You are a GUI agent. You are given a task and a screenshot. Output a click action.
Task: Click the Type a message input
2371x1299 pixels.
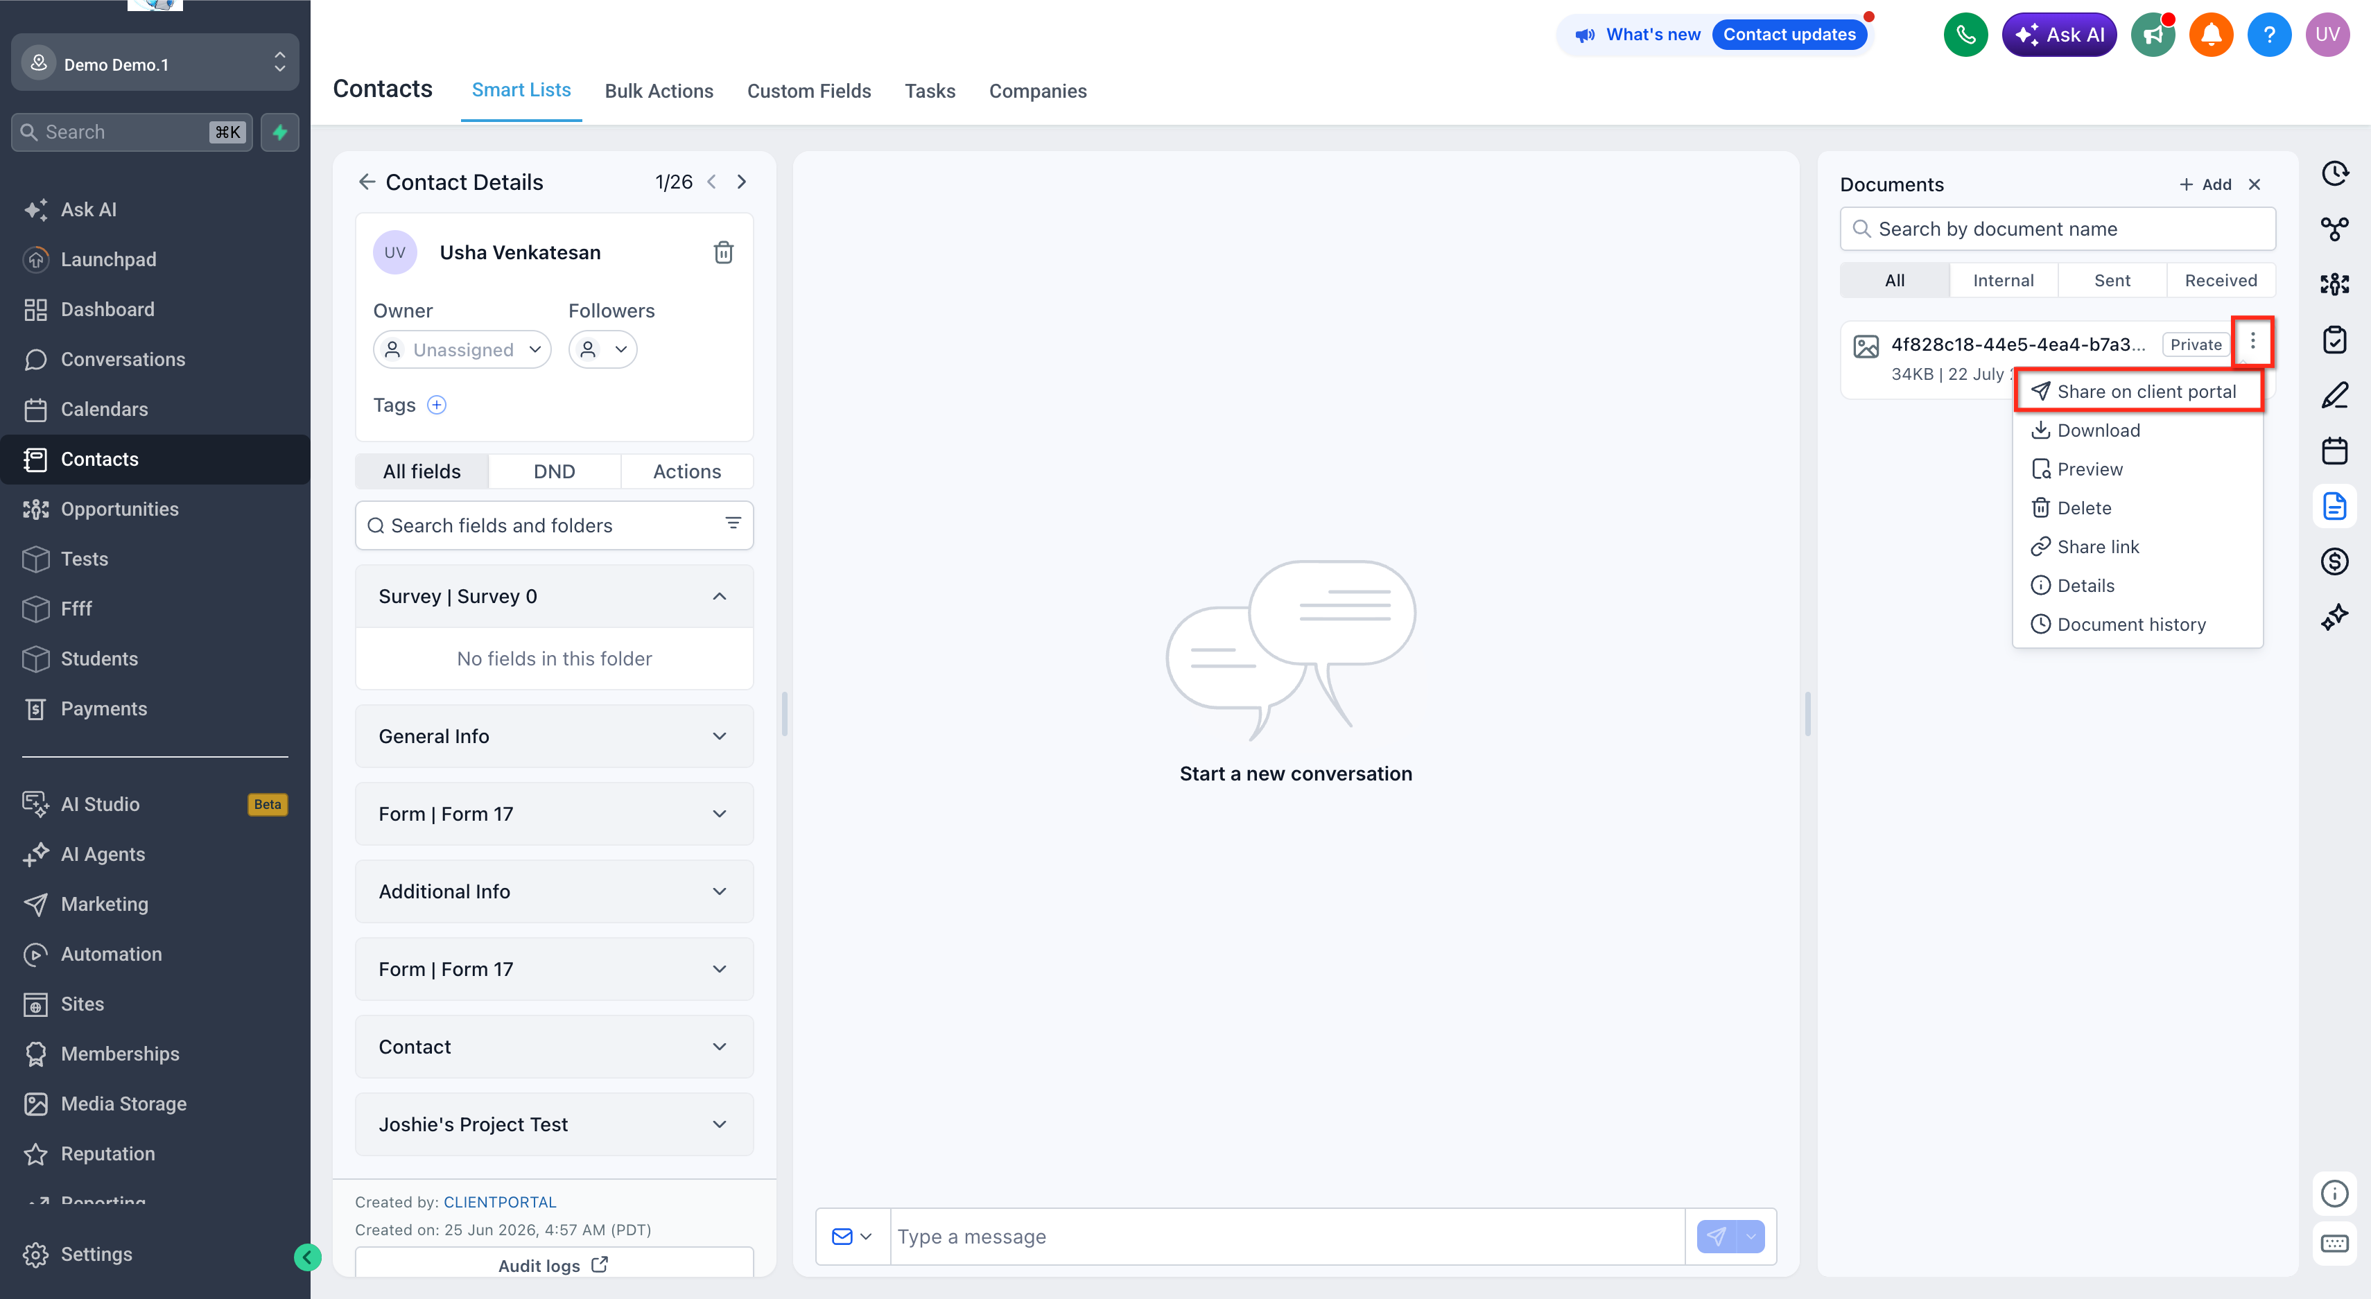[x=1287, y=1237]
